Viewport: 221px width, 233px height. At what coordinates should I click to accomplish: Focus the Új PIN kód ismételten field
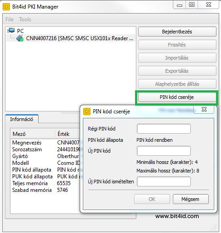pos(164,182)
